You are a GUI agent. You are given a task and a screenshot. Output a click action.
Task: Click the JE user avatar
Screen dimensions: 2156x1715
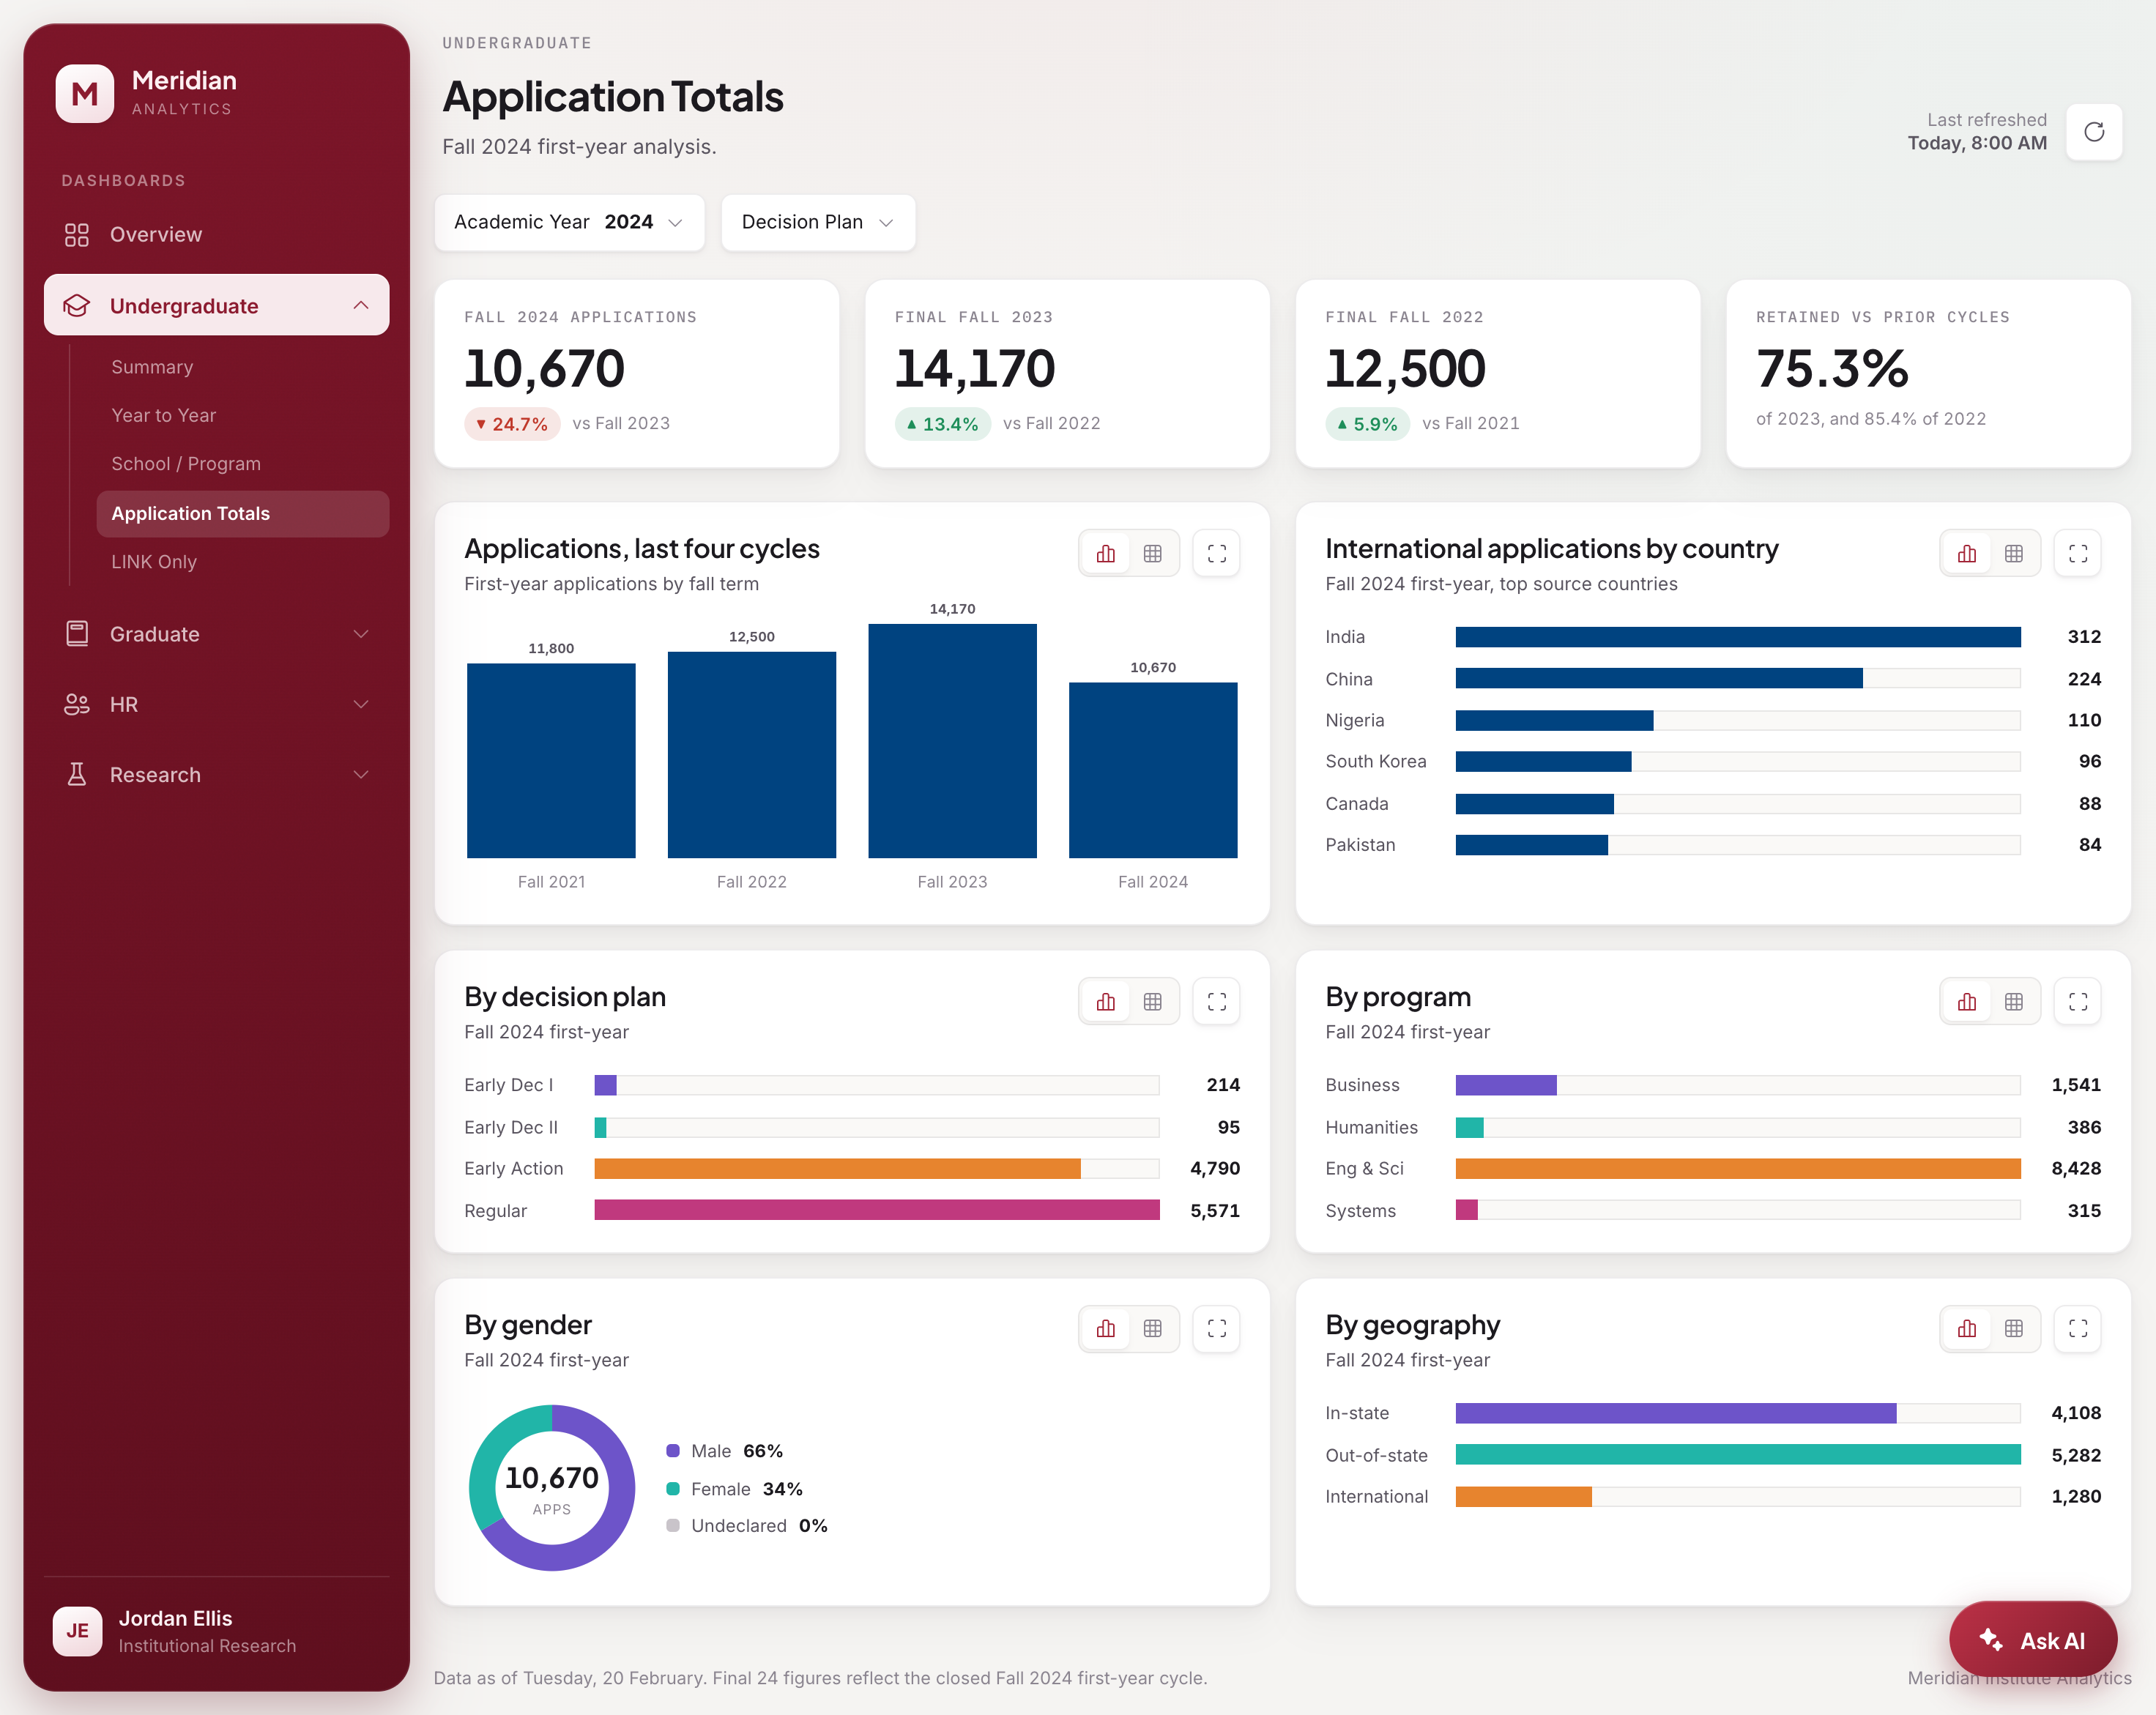point(77,1631)
